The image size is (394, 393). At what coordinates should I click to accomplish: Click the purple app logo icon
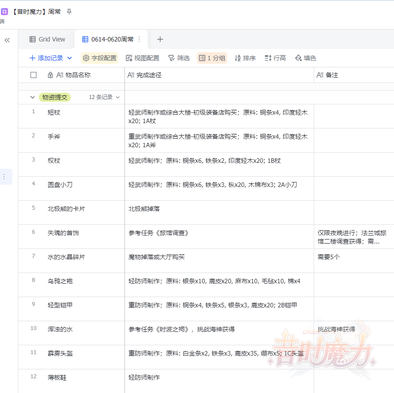coord(4,12)
